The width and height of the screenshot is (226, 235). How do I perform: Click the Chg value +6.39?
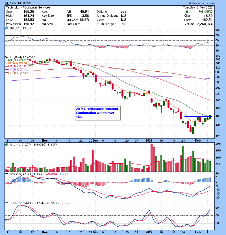pos(208,16)
